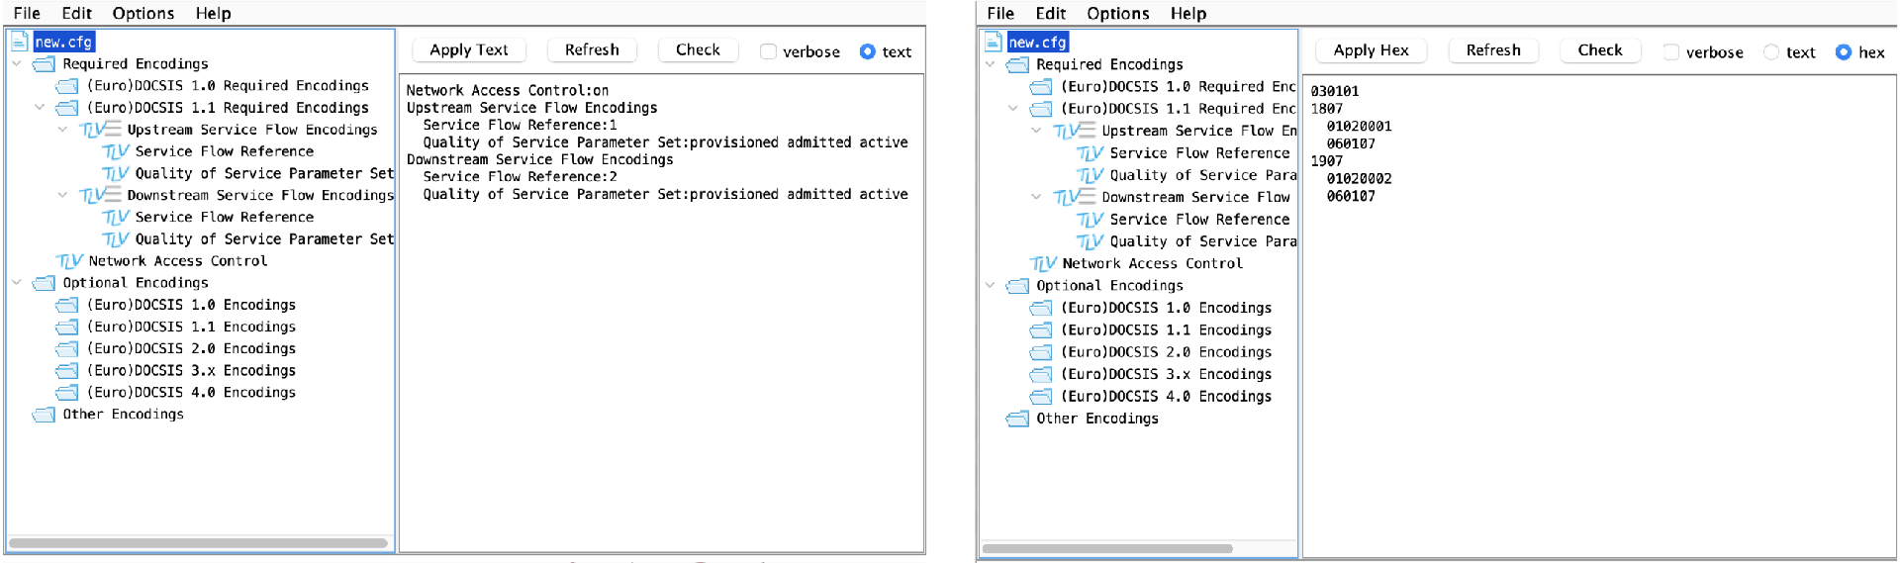Collapse Downstream Service Flow Encodings, left window
The width and height of the screenshot is (1900, 563).
coord(62,195)
